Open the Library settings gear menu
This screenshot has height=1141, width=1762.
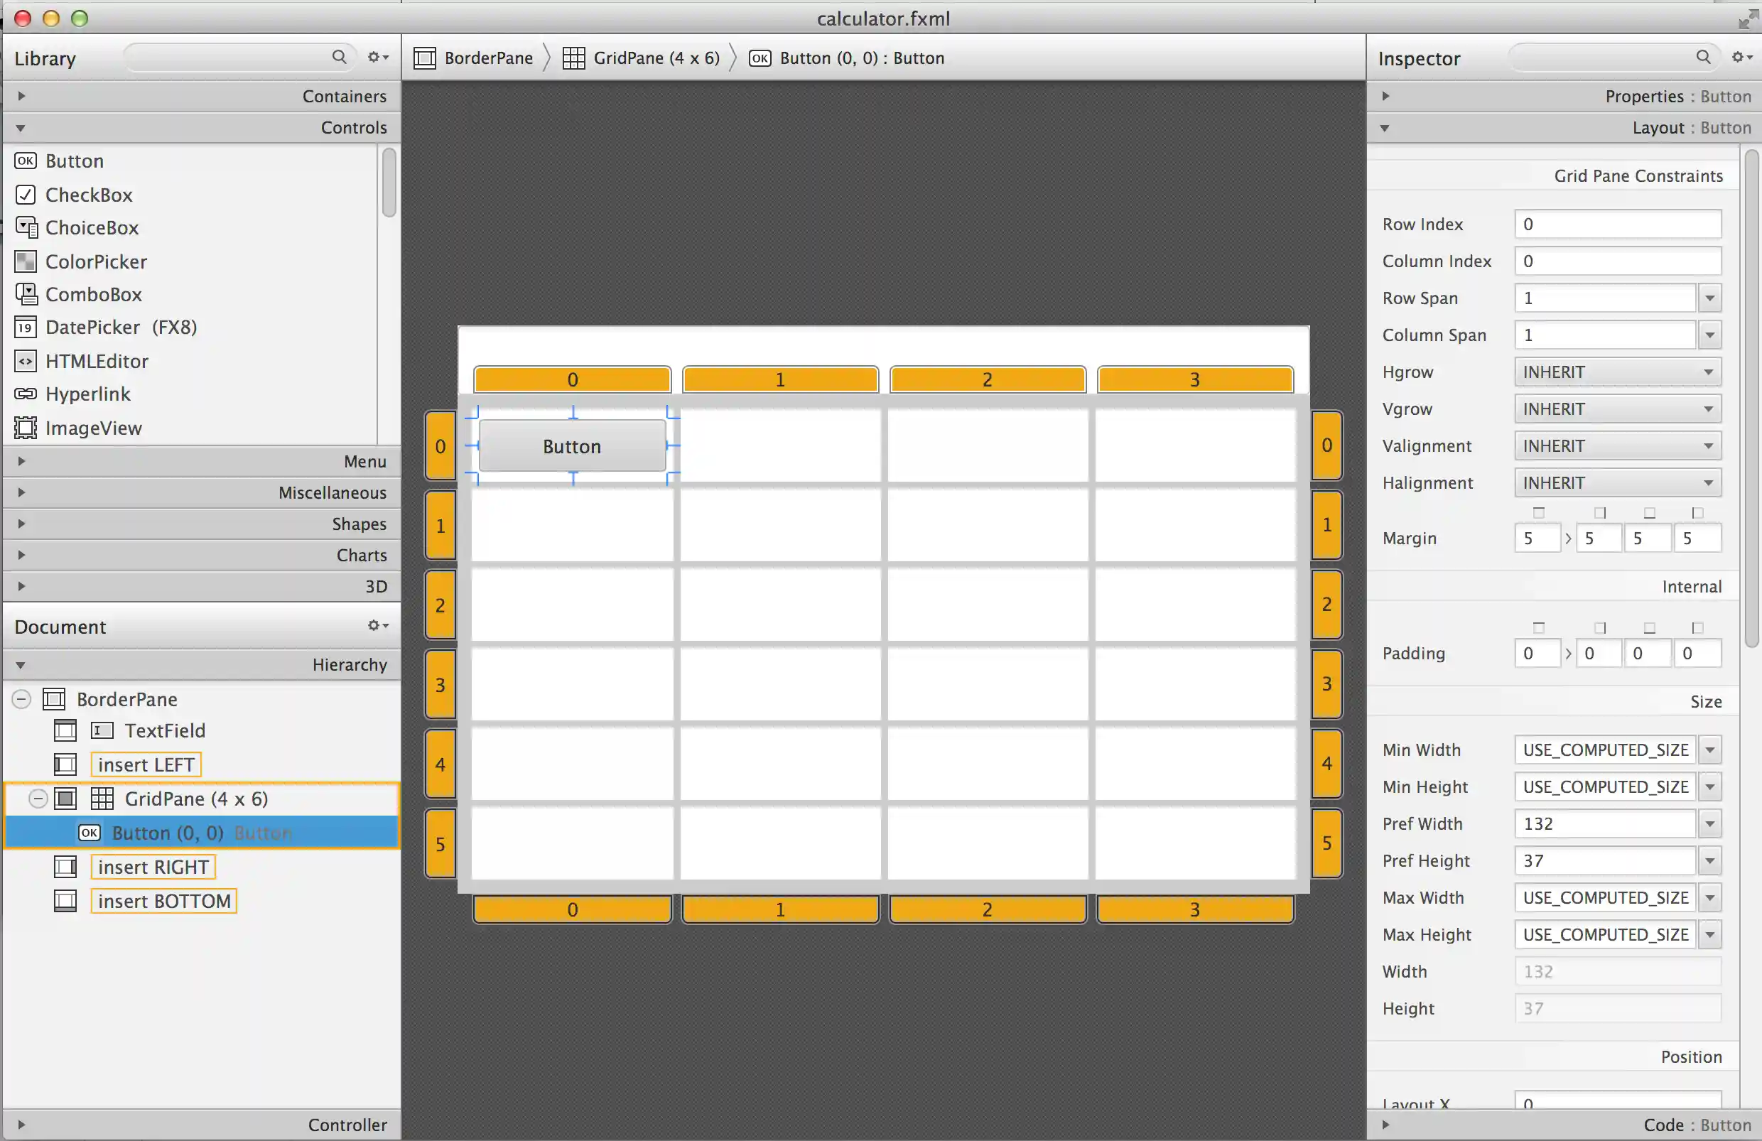377,57
